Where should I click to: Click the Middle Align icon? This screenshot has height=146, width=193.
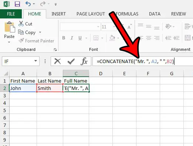click(x=149, y=26)
